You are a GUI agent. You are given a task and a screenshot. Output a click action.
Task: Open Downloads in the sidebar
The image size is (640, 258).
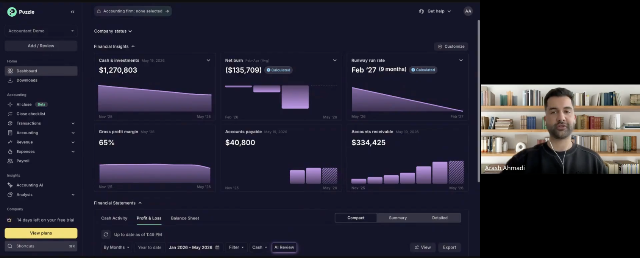coord(41,80)
